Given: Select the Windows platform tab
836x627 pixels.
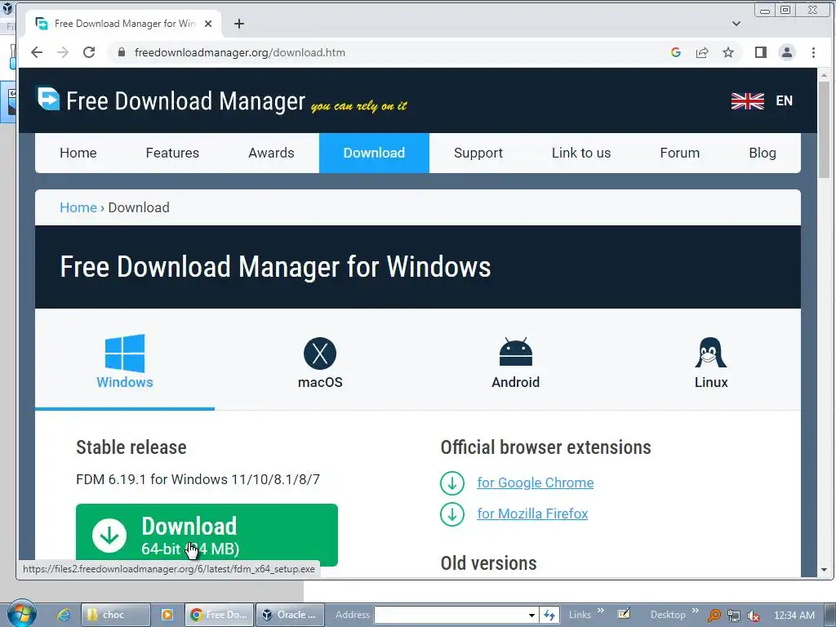Looking at the screenshot, I should pos(125,362).
